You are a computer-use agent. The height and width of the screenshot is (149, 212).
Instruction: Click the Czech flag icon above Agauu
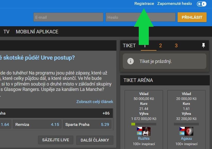[182, 129]
